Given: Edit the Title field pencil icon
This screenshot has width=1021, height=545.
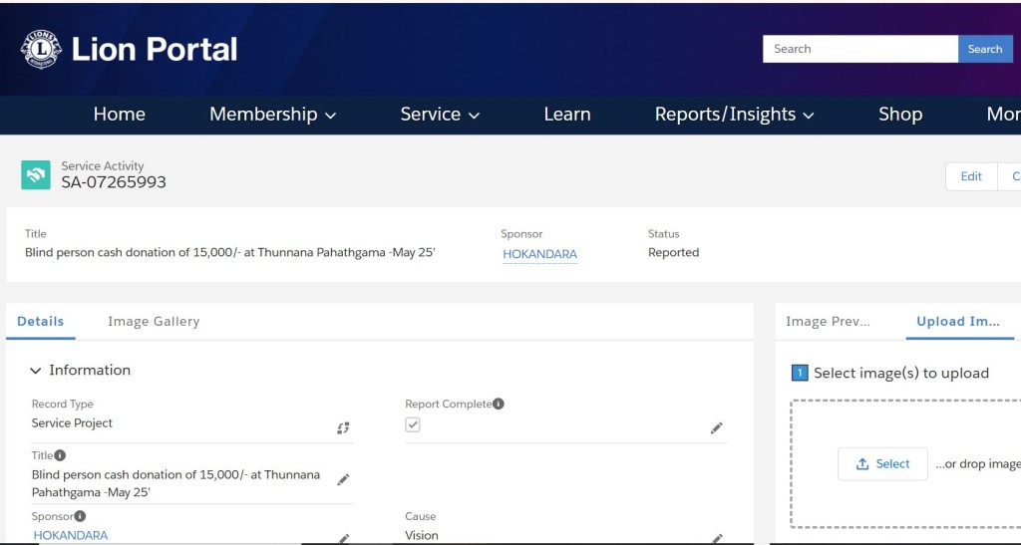Looking at the screenshot, I should click(x=343, y=480).
